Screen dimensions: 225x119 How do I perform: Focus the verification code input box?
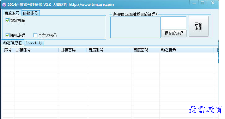click(174, 23)
